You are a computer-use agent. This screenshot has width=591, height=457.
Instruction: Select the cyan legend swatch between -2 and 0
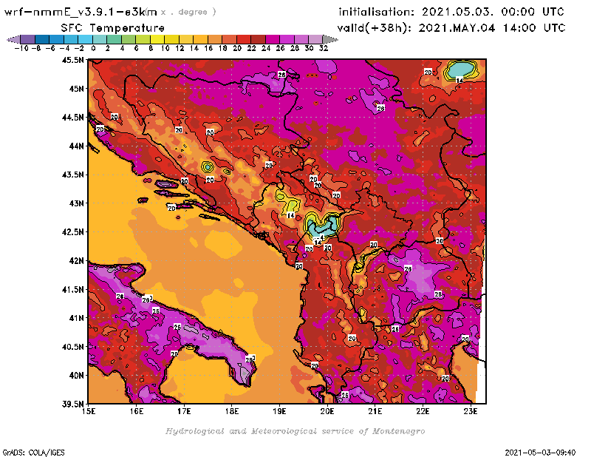pos(86,39)
